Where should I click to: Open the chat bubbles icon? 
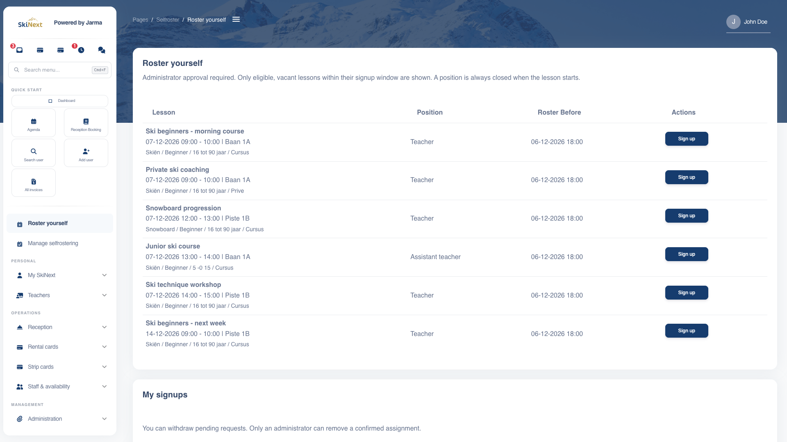coord(102,50)
